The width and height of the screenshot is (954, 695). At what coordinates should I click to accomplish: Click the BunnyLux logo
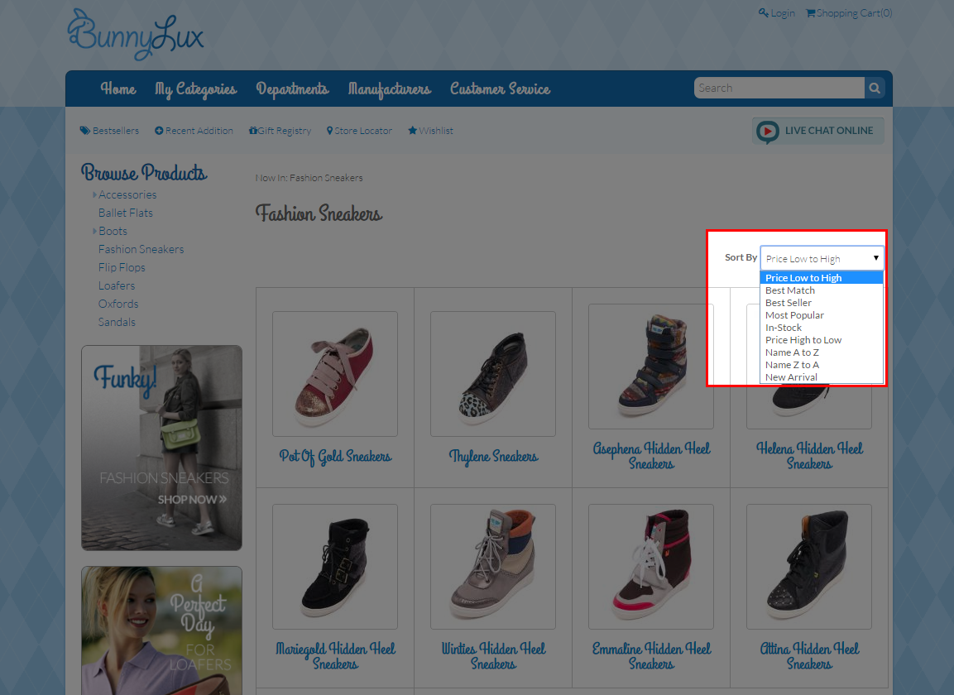point(136,34)
